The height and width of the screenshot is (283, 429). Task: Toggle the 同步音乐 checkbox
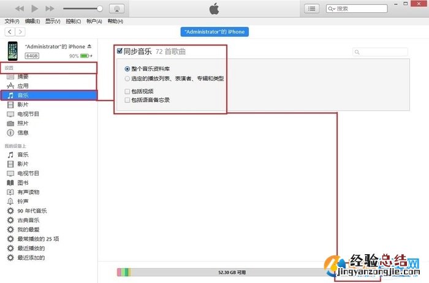(120, 51)
